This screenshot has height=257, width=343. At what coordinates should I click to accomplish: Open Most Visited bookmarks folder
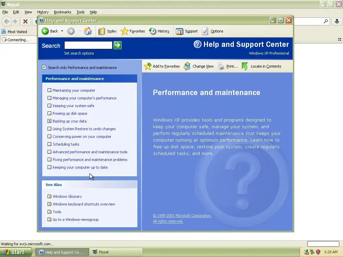(x=14, y=32)
